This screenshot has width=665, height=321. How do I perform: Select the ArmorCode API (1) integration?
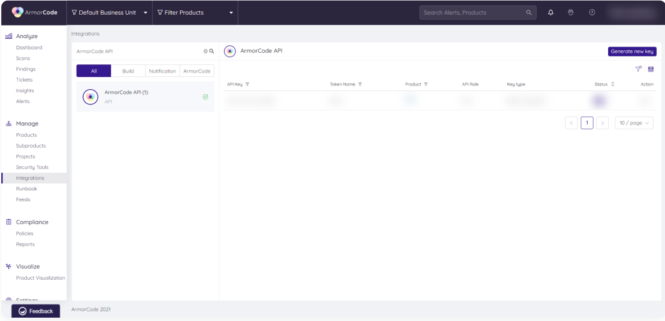pyautogui.click(x=145, y=97)
